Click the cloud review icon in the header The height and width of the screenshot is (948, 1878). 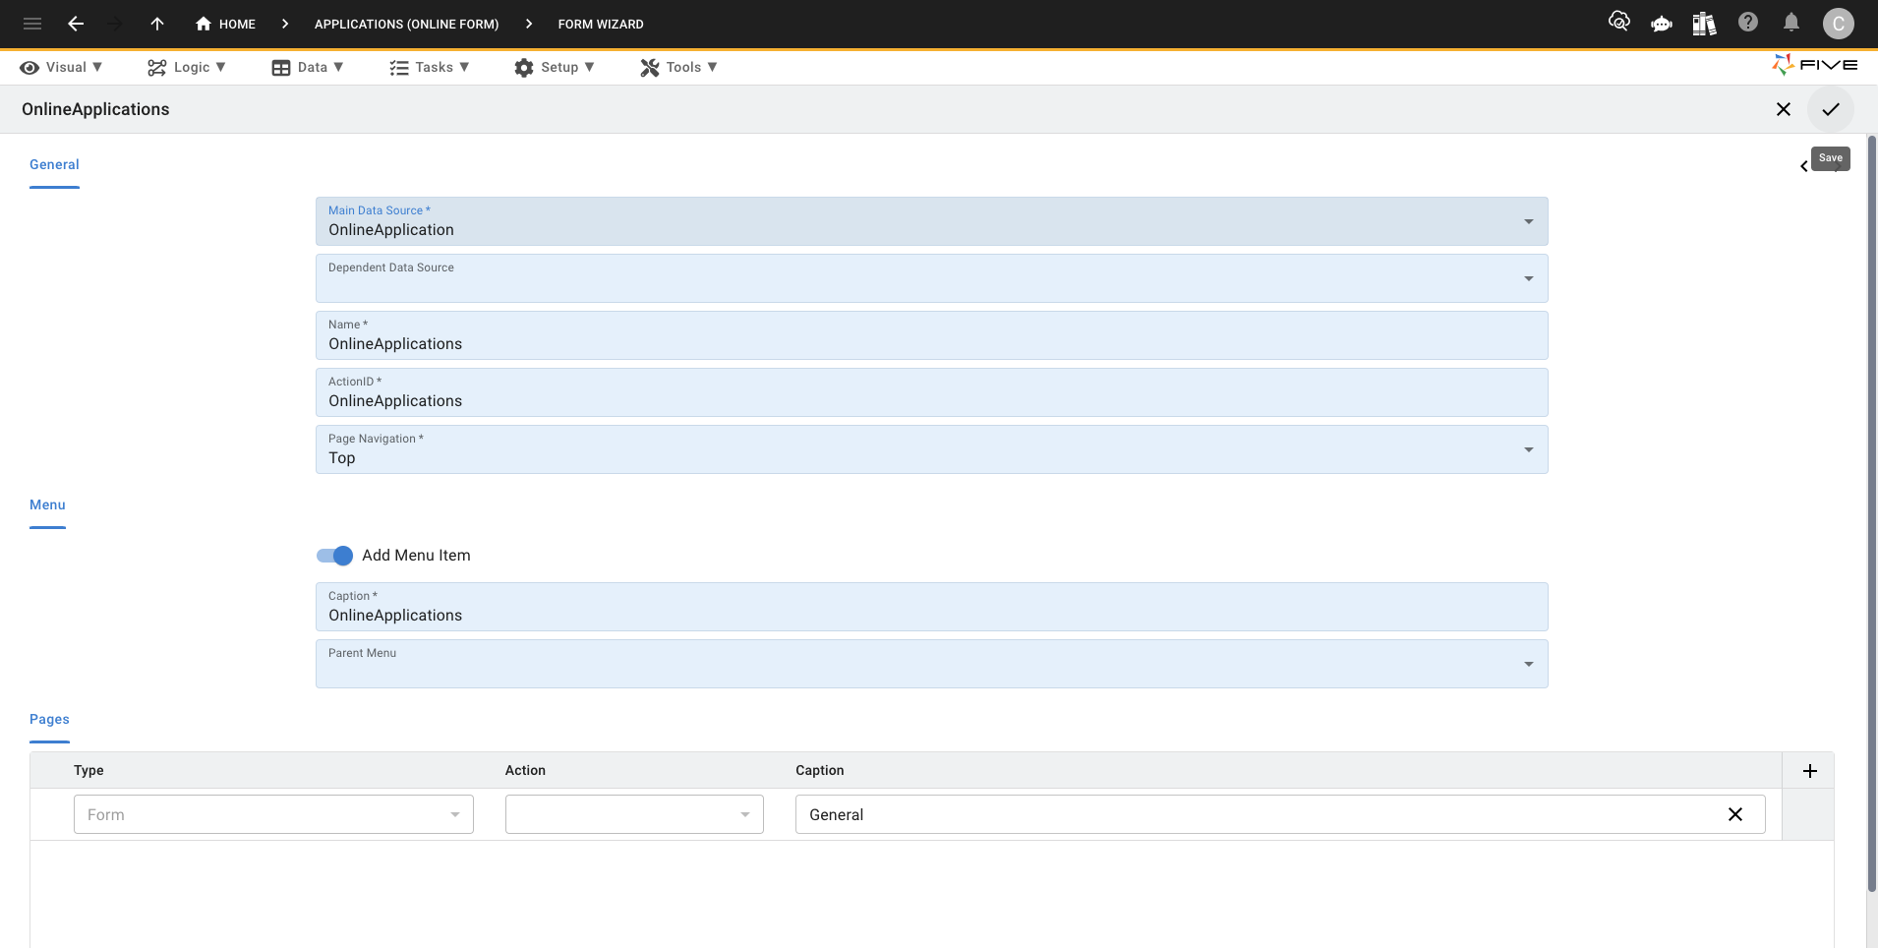click(1620, 22)
